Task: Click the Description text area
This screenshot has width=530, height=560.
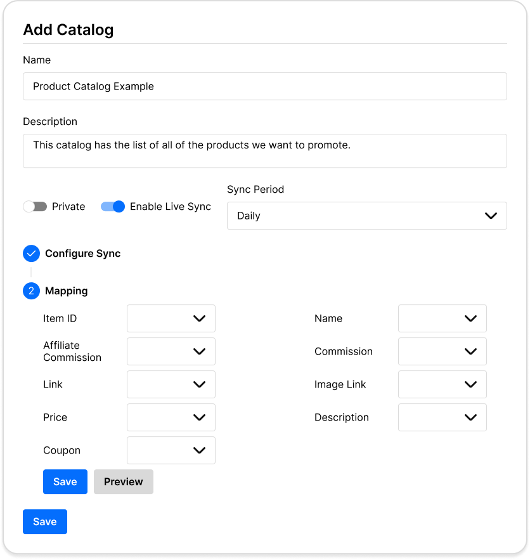Action: pyautogui.click(x=265, y=151)
